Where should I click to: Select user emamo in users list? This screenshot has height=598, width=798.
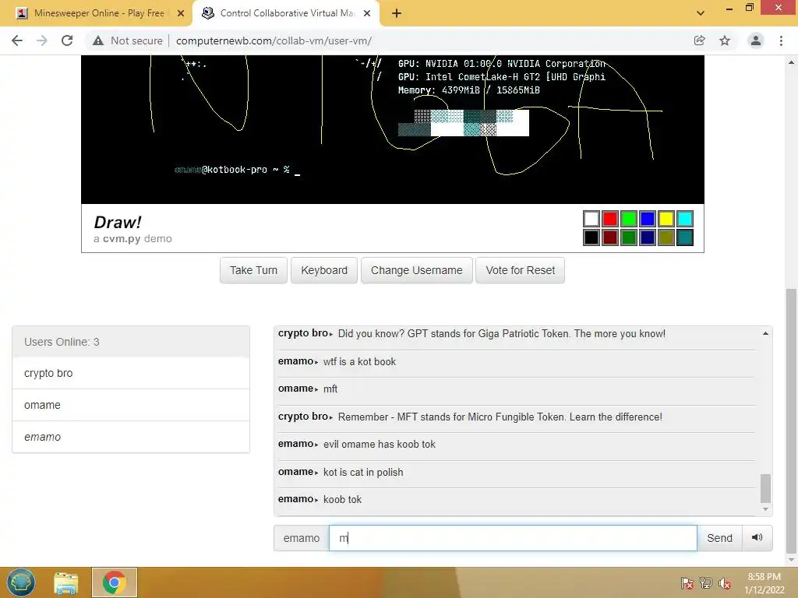click(131, 437)
